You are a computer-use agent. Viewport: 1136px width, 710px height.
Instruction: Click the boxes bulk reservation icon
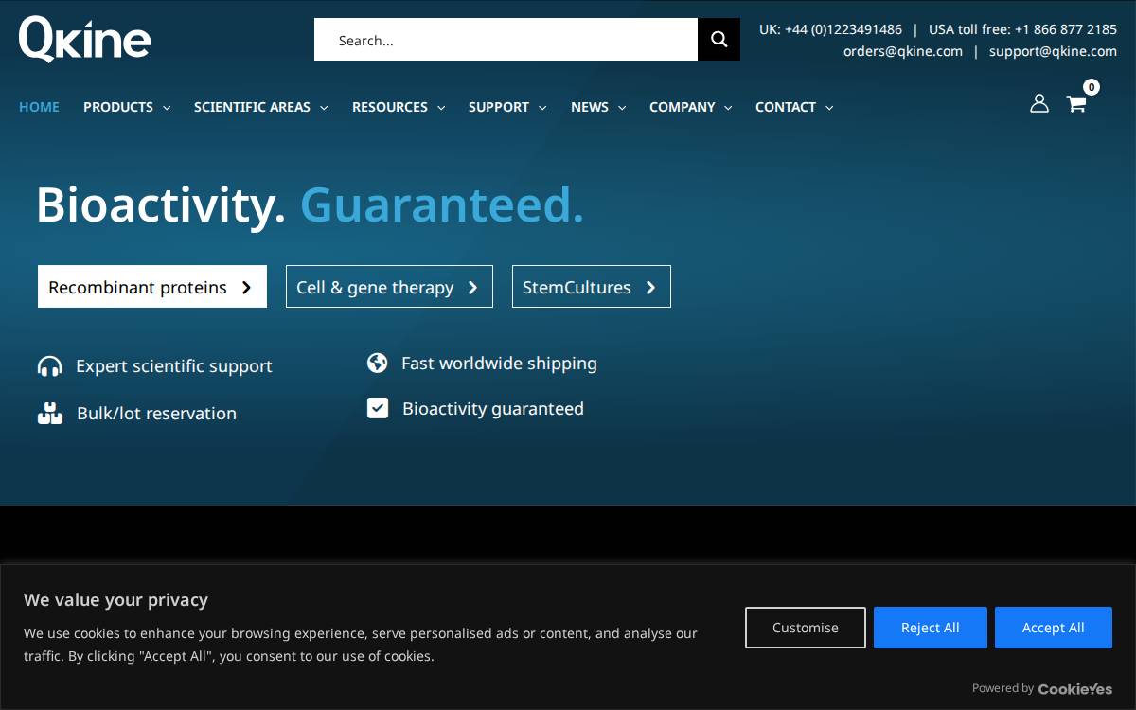[49, 414]
